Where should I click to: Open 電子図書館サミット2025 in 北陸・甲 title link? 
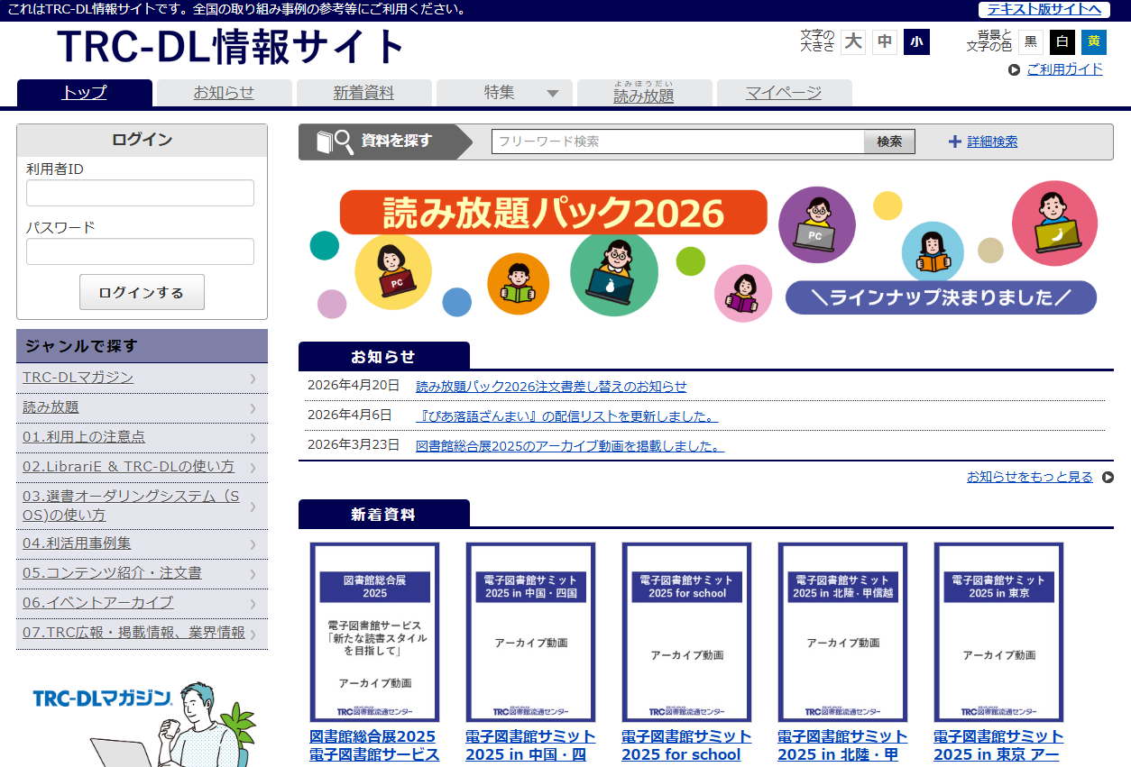point(842,746)
